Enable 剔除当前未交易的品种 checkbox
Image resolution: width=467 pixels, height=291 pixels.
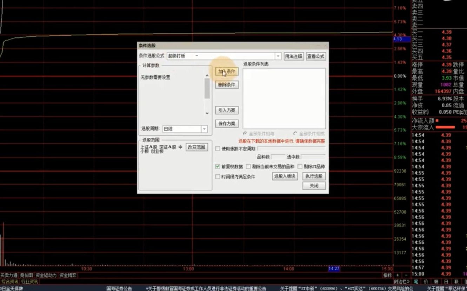coord(248,166)
